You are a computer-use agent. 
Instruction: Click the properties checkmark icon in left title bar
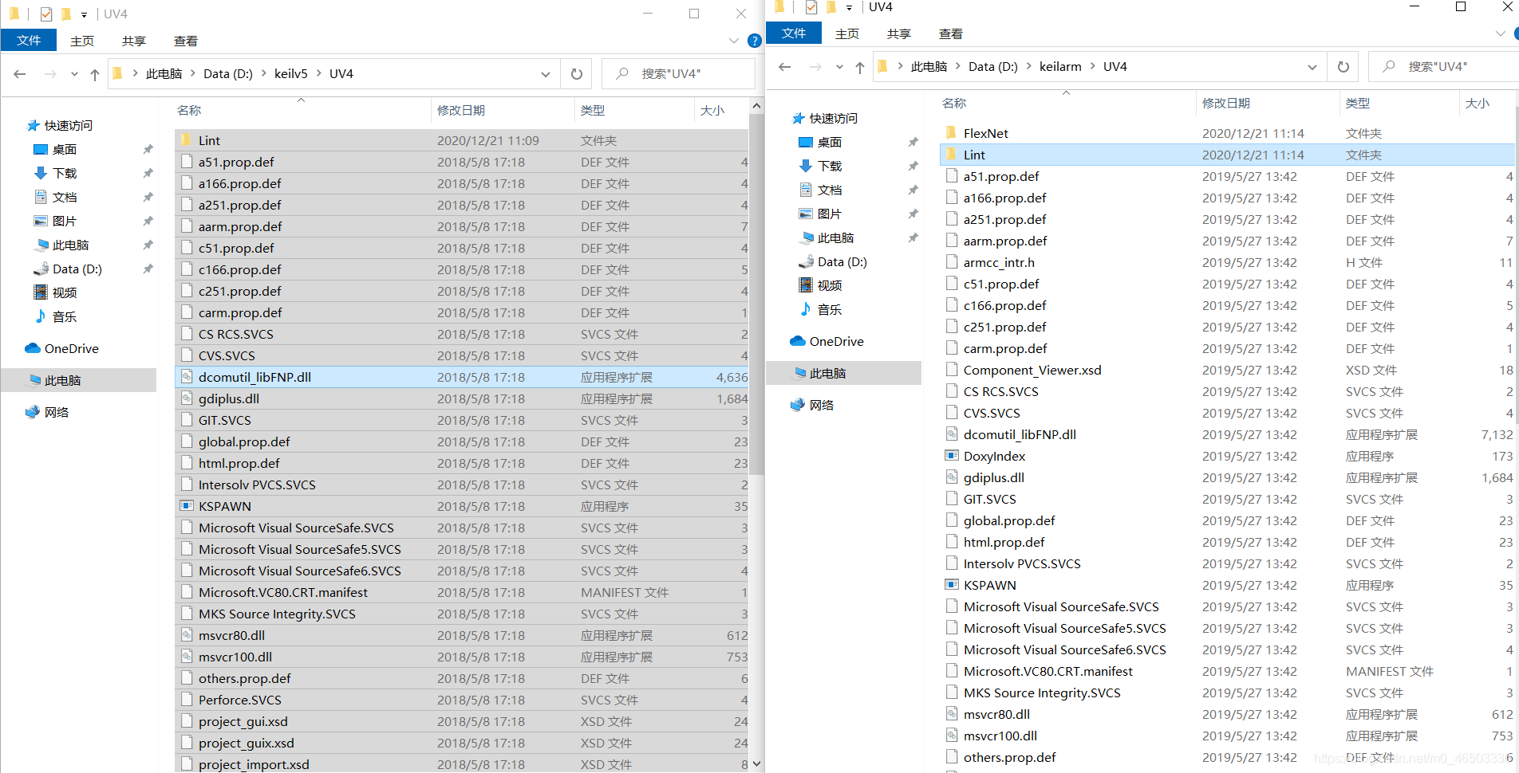click(x=46, y=14)
